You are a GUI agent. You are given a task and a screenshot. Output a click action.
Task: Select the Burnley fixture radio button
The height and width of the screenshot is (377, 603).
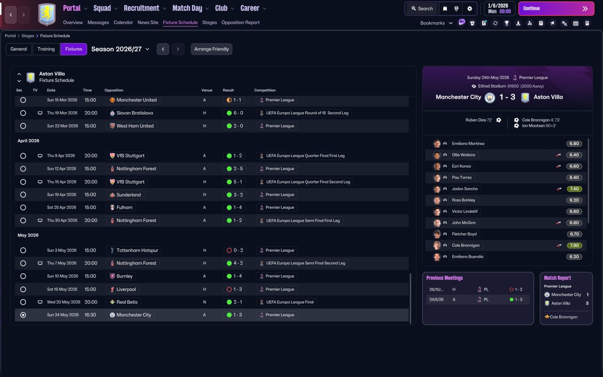point(23,276)
